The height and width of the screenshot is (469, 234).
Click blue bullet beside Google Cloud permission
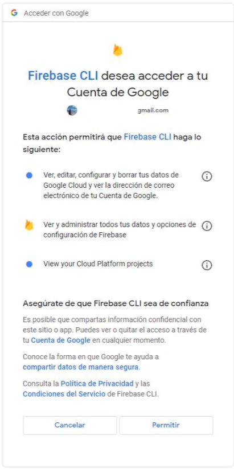coord(29,175)
